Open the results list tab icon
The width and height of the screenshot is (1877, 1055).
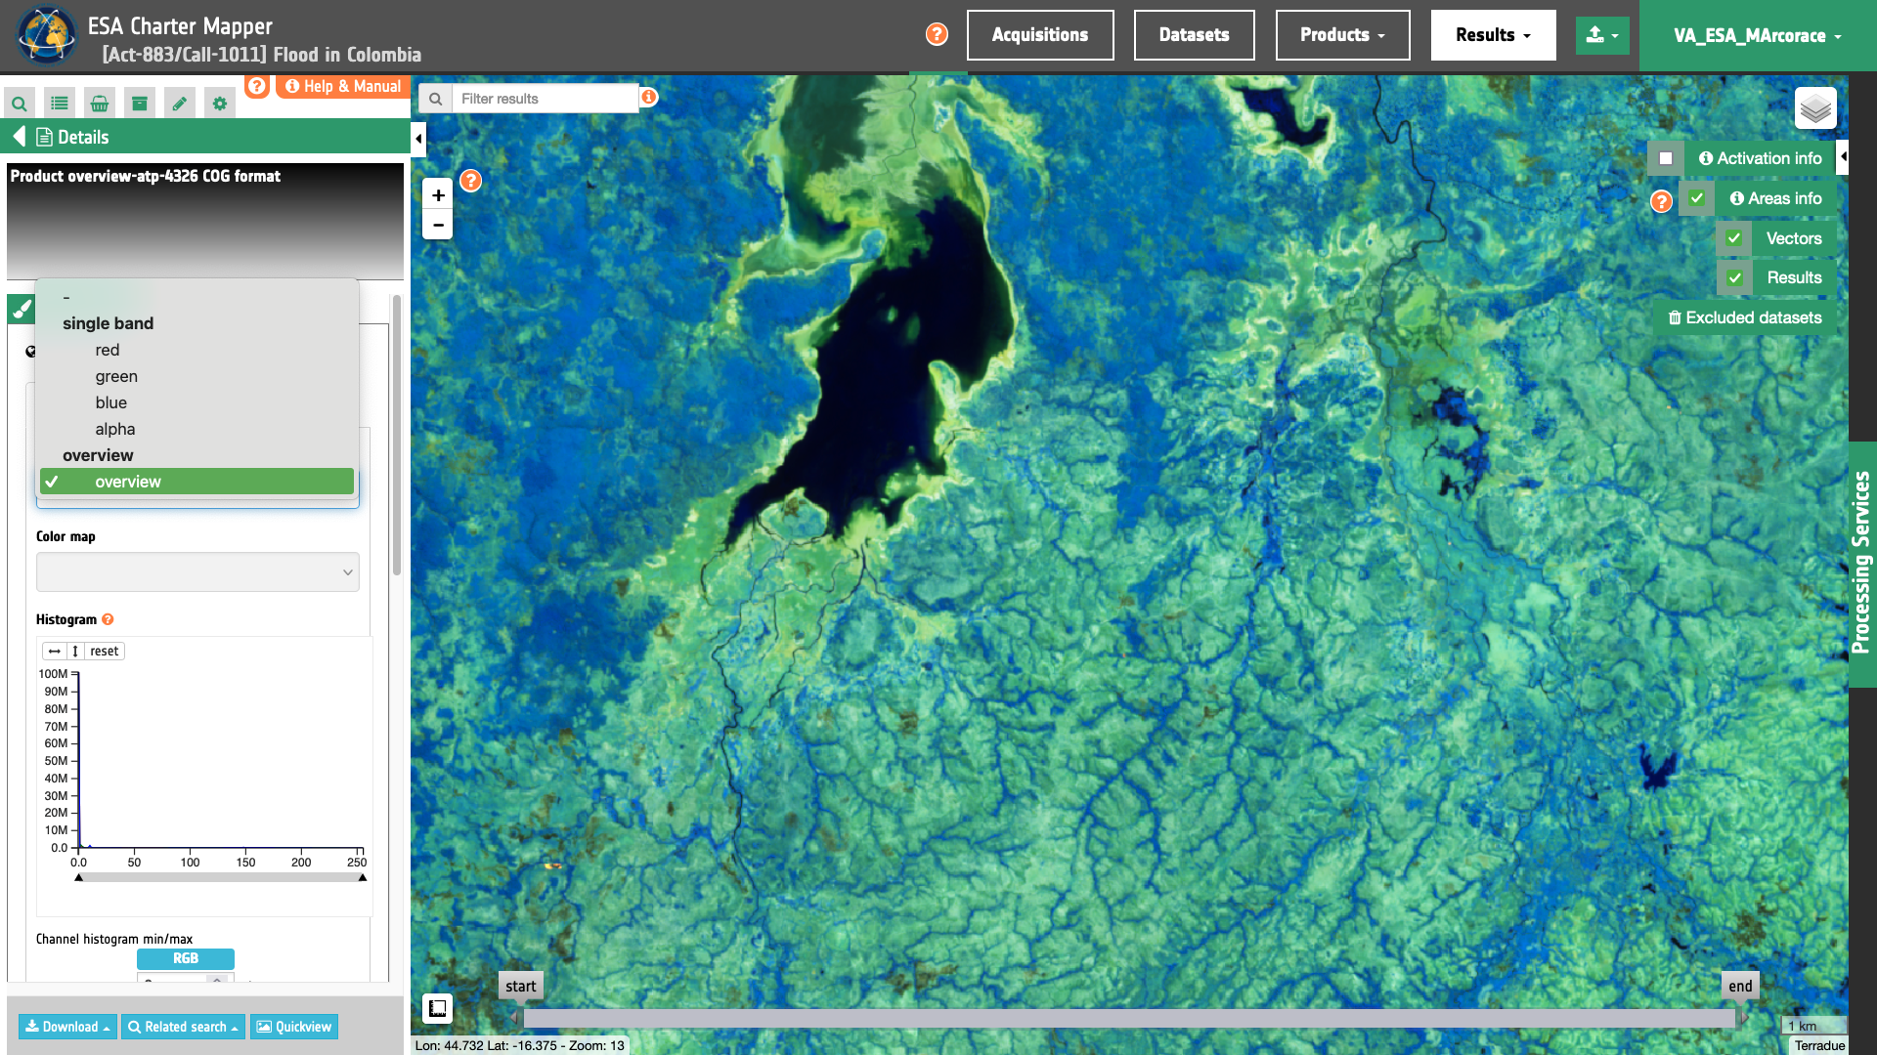[60, 104]
